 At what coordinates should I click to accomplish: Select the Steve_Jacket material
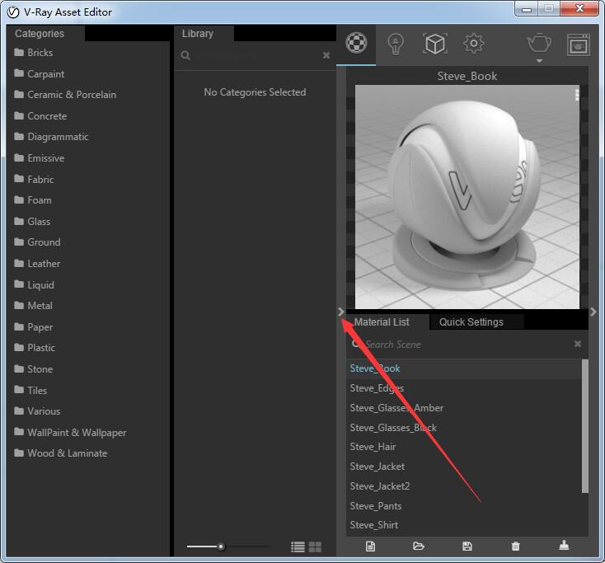pos(464,467)
